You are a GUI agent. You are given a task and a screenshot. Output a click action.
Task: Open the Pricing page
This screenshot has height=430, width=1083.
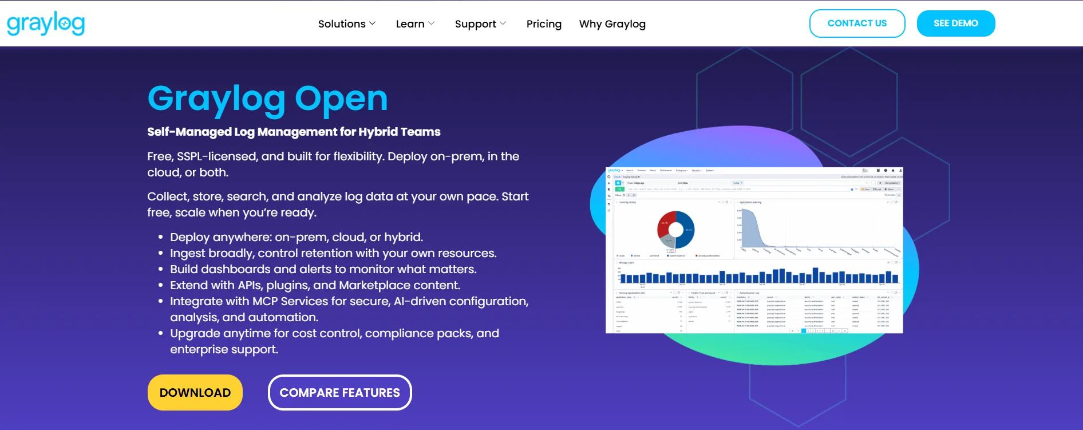click(544, 24)
